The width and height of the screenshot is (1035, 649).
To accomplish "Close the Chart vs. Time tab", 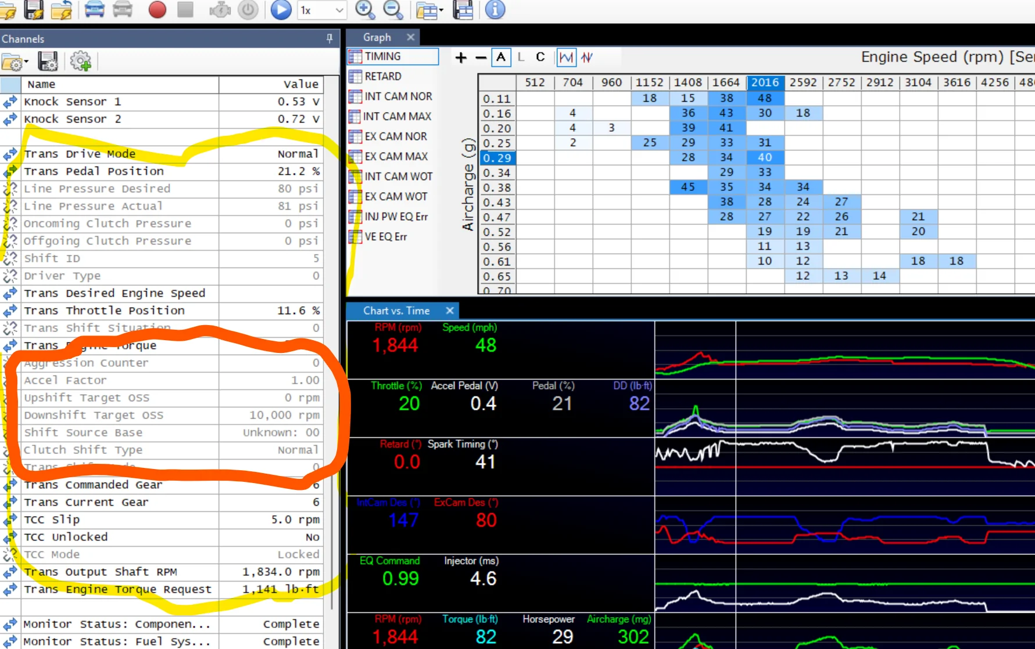I will (449, 311).
